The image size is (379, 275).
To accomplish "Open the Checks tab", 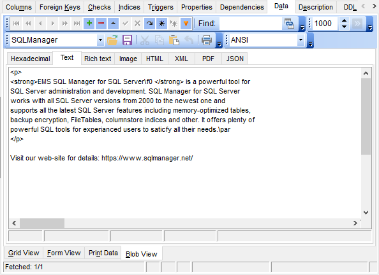I will (100, 7).
